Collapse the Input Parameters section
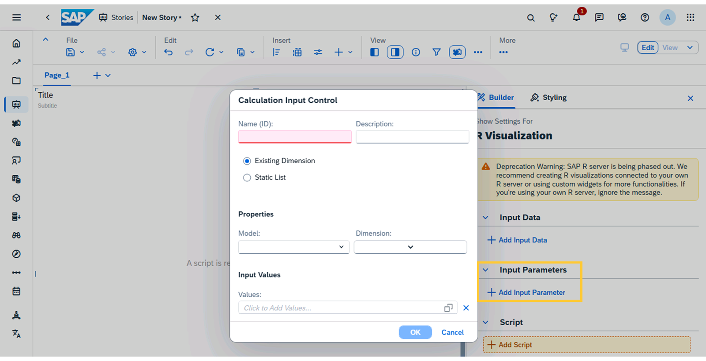The width and height of the screenshot is (706, 361). pos(485,270)
